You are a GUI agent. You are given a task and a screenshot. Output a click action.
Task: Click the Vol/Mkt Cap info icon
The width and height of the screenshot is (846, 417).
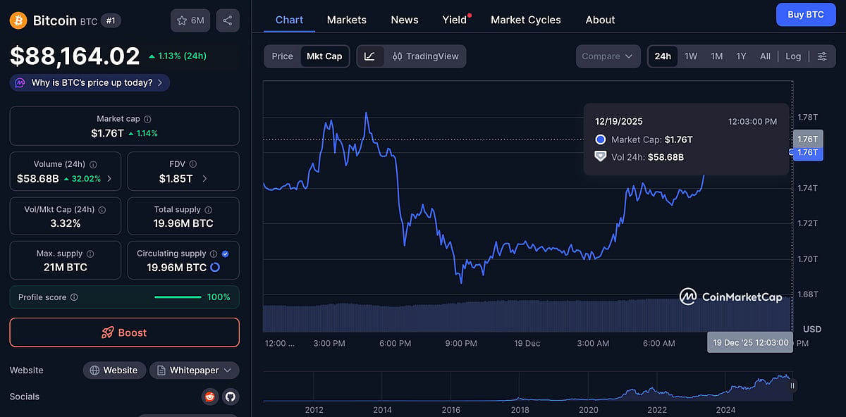[x=102, y=209]
